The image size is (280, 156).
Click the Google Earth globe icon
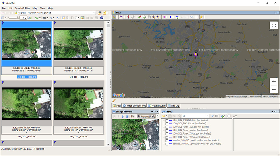102,18
